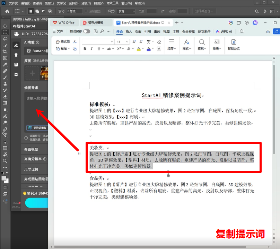Screen dimensions: 280x249
Task: Increase font size in WPS ribbon
Action: pyautogui.click(x=134, y=42)
